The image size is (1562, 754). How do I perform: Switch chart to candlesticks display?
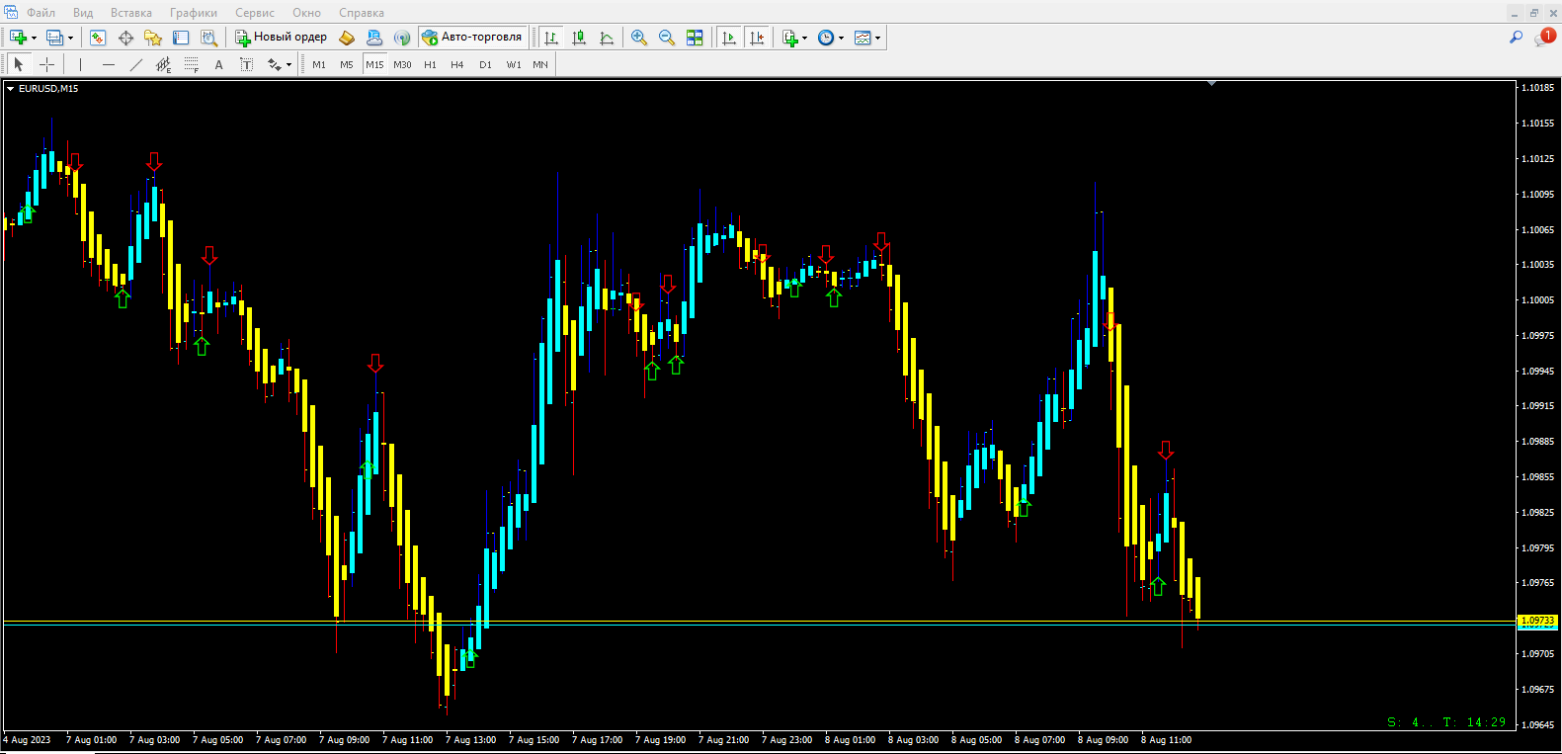579,38
